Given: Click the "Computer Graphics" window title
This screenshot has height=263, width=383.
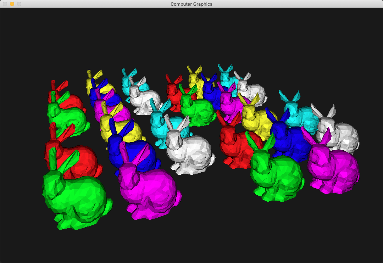Looking at the screenshot, I should click(x=191, y=4).
